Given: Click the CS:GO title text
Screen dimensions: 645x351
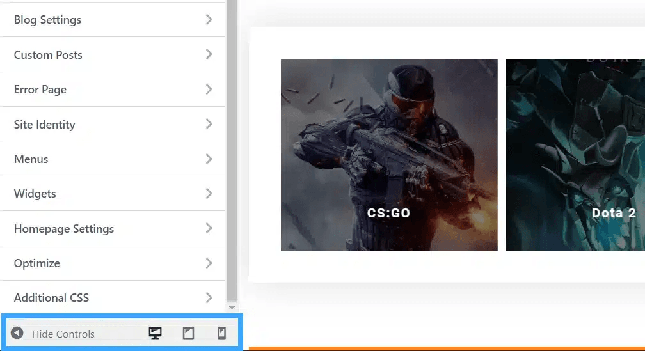Looking at the screenshot, I should tap(389, 213).
